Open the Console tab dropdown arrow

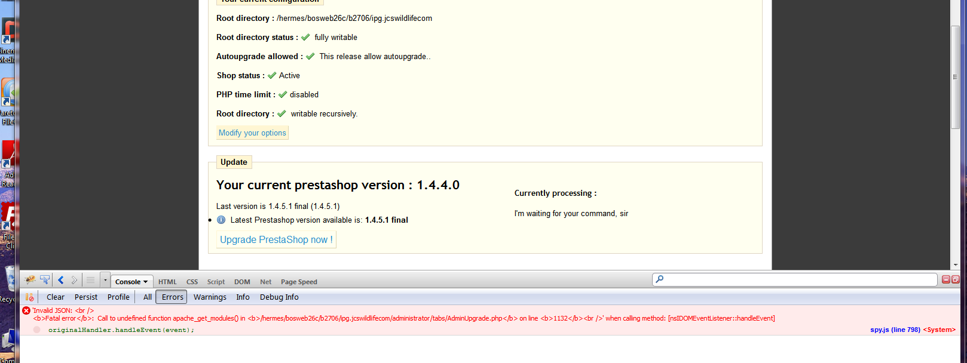click(145, 282)
